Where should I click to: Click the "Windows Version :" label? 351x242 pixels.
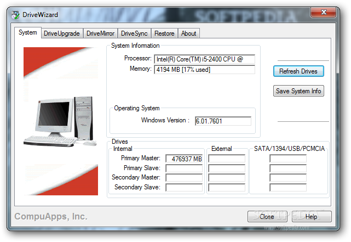click(x=165, y=120)
